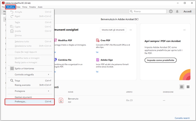
Task: Click the Modifica PDF tool title
Action: 65,40
